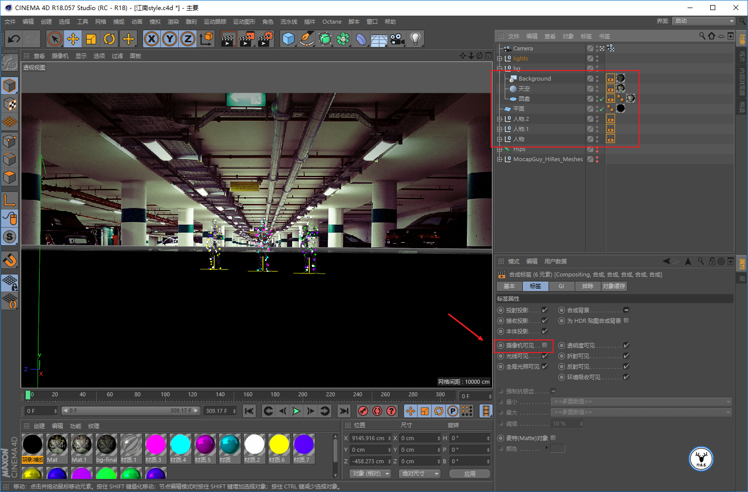Viewport: 748px width, 492px height.
Task: Open the 运动图形 menu
Action: coord(244,22)
